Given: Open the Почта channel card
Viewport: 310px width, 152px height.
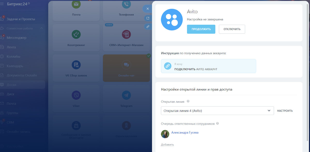Looking at the screenshot, I should (x=76, y=10).
